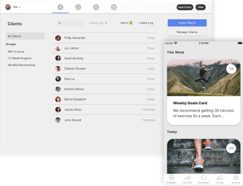
Task: Select the Mindful Membership group
Action: pyautogui.click(x=21, y=65)
